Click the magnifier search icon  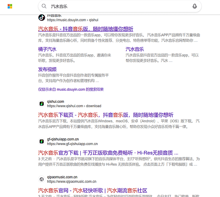[44, 6]
